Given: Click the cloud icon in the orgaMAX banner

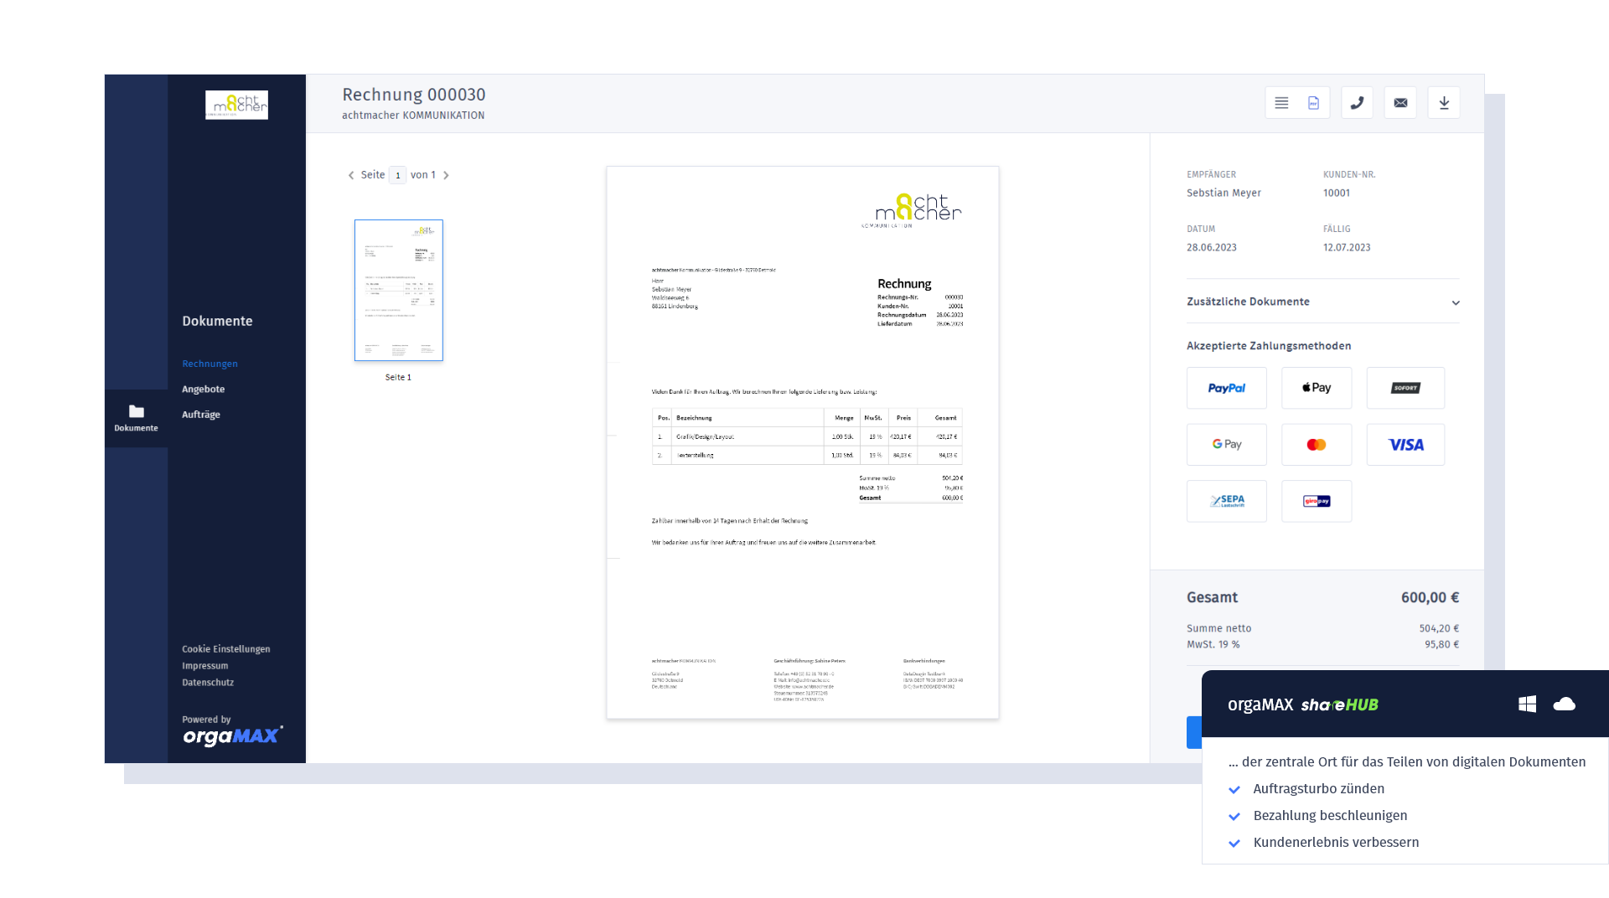Looking at the screenshot, I should click(x=1564, y=704).
